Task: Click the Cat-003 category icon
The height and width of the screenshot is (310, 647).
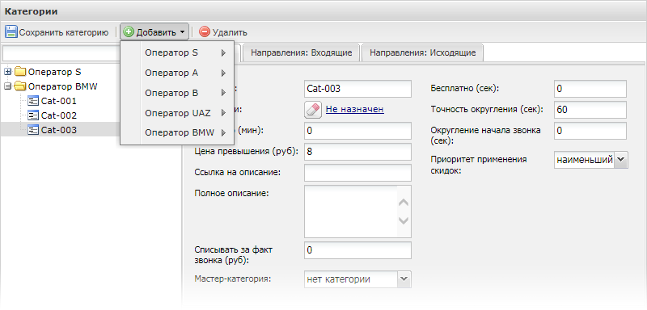Action: tap(33, 130)
